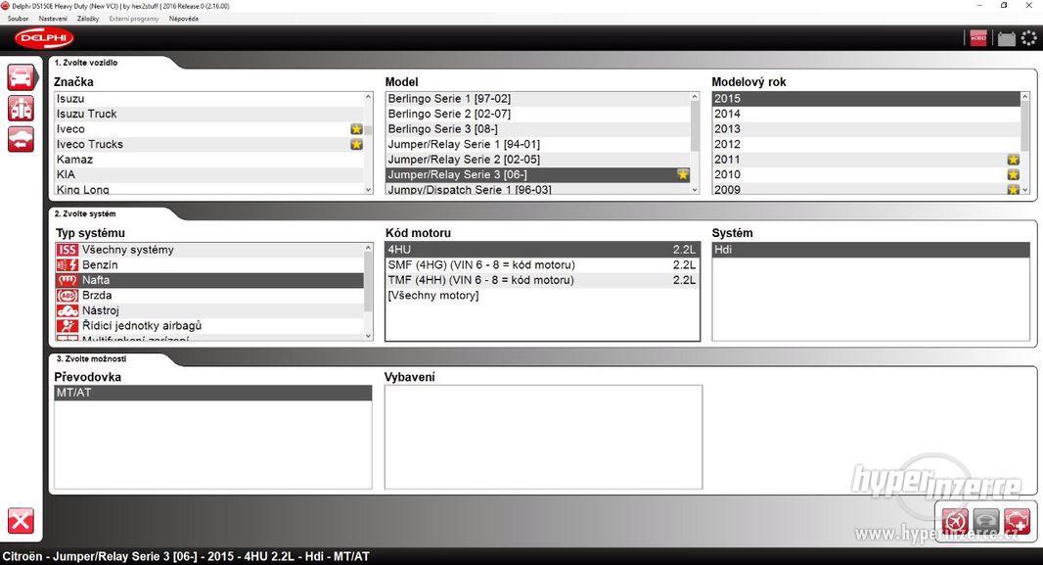Screen dimensions: 1043x565
Task: Choose engine code SMF (4HG)
Action: (x=481, y=264)
